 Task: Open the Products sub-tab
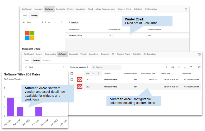pyautogui.click(x=47, y=60)
